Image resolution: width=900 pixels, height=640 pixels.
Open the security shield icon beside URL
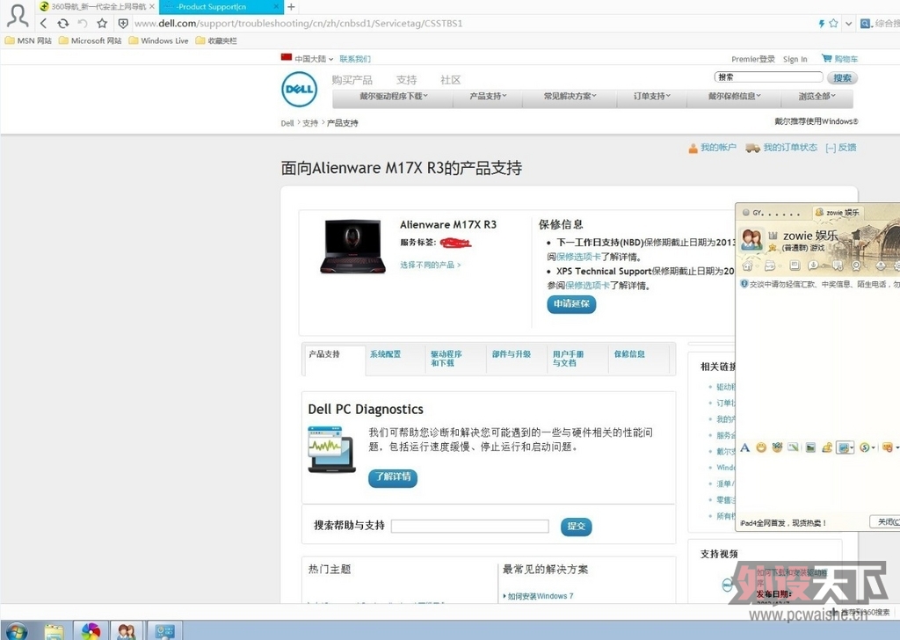click(x=123, y=24)
